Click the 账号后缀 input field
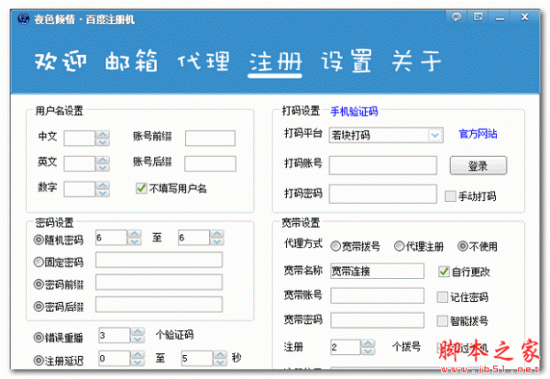Viewport: 550px width, 379px height. tap(210, 163)
